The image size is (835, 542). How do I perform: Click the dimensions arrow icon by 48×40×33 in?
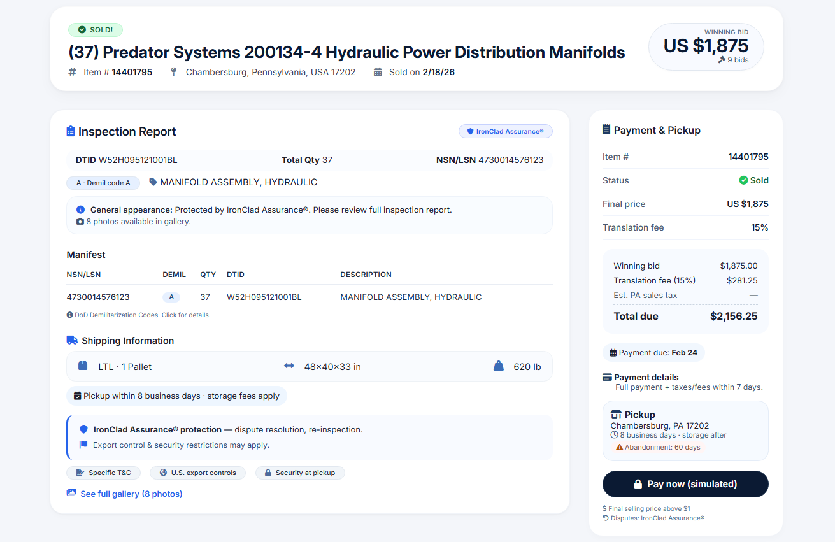point(289,366)
